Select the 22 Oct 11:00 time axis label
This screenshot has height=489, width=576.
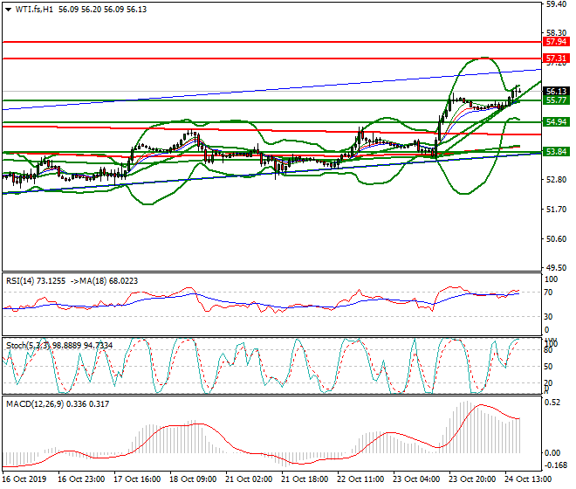360,479
